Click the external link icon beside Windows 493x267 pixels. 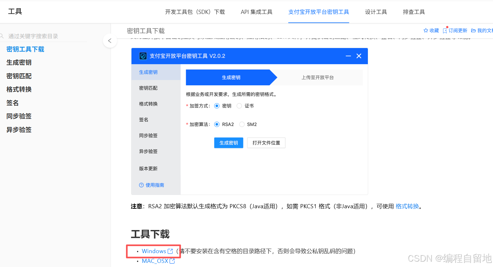(170, 251)
